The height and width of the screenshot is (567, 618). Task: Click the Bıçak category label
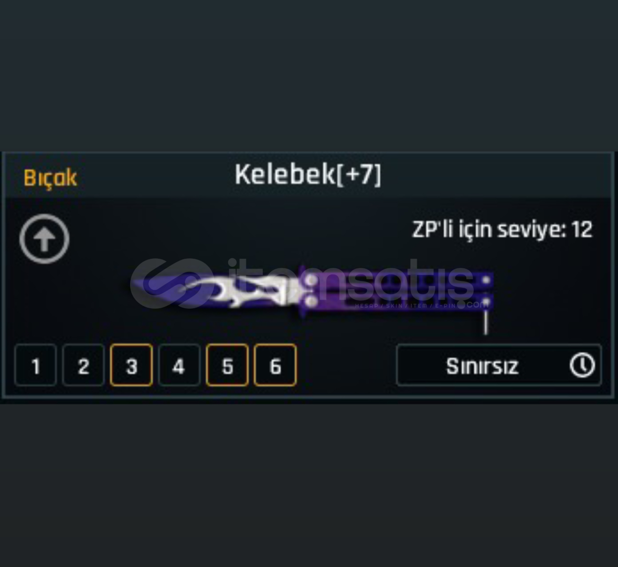pos(50,178)
